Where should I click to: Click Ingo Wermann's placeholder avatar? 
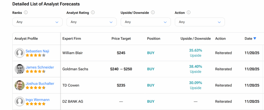point(20,102)
